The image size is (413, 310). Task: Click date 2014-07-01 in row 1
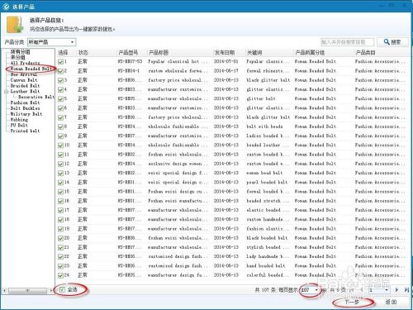tap(225, 61)
